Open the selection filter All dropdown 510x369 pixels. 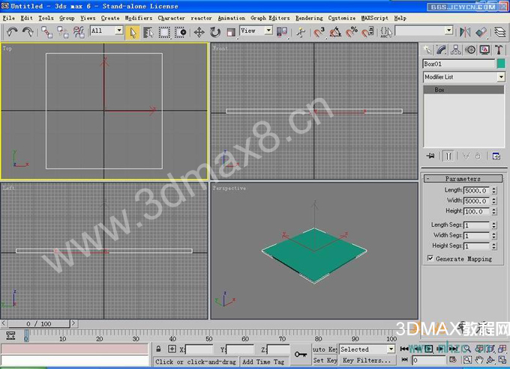click(x=106, y=31)
